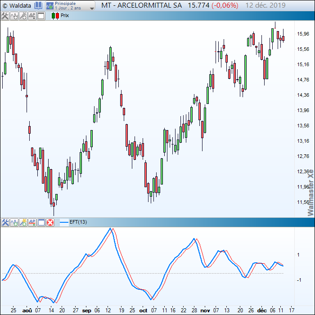The height and width of the screenshot is (315, 315).
Task: Click the 11,56 price axis label
Action: coord(303,202)
